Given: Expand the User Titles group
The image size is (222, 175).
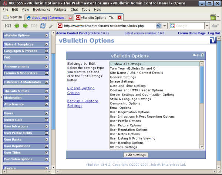Looking at the screenshot, I should click(x=47, y=153).
